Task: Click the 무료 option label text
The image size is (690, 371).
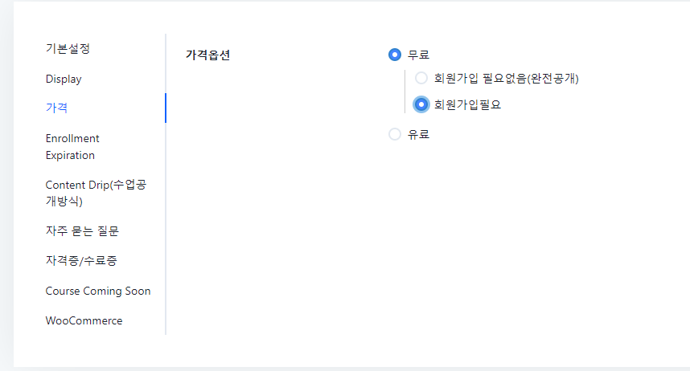Action: coord(419,55)
